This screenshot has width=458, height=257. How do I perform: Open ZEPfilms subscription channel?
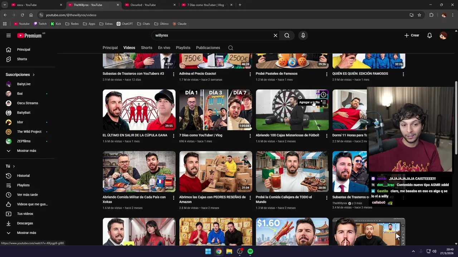point(27,141)
